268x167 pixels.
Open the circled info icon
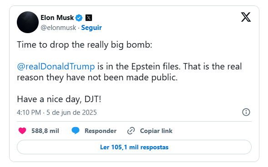point(246,112)
